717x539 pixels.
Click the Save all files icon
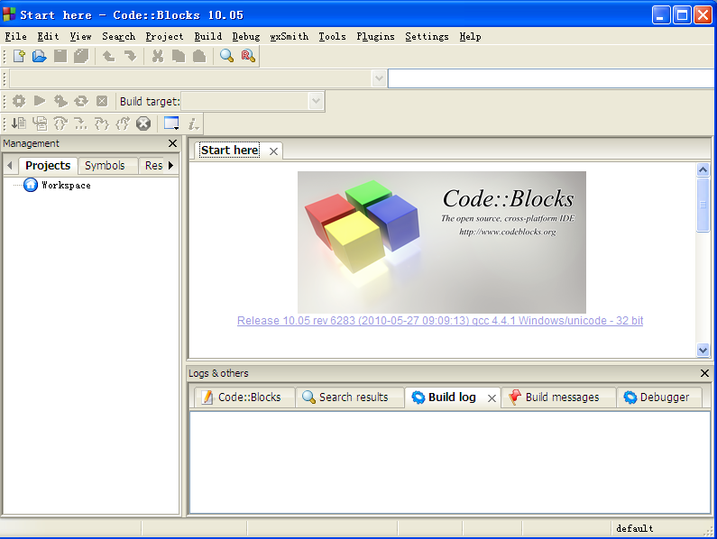(x=81, y=56)
